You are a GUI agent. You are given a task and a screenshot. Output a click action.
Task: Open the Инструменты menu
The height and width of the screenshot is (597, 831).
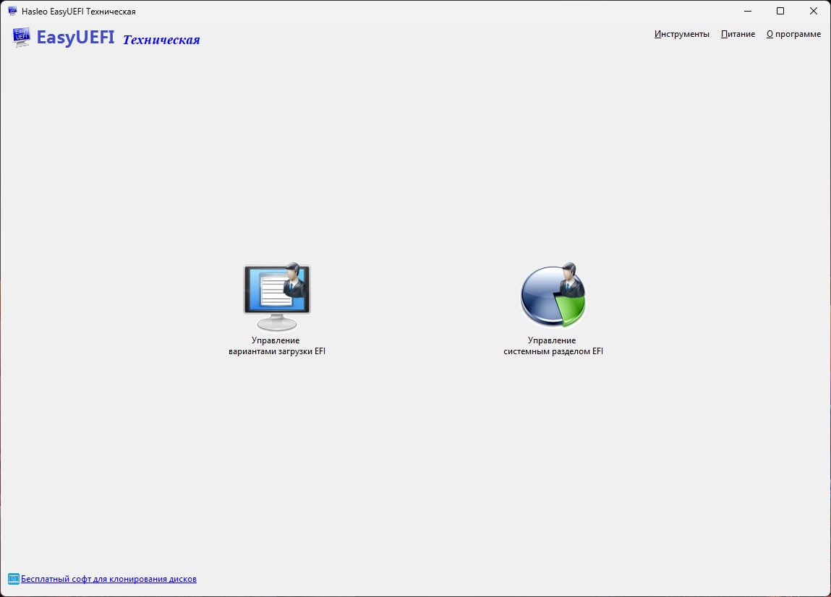[681, 34]
